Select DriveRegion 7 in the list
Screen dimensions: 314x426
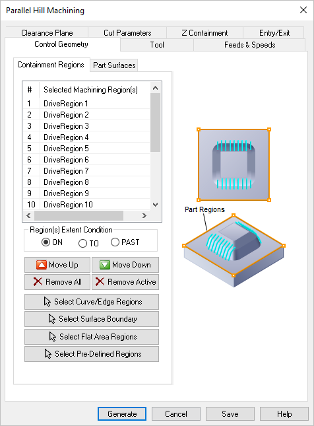86,171
